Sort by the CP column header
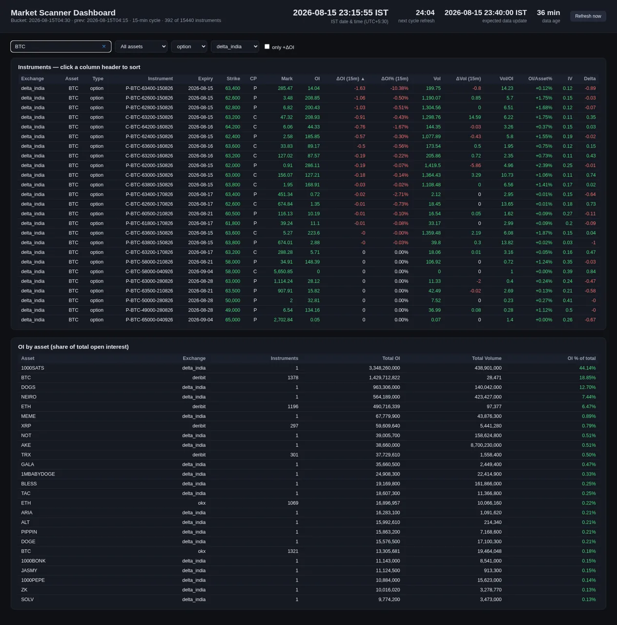The image size is (617, 625). click(x=253, y=79)
